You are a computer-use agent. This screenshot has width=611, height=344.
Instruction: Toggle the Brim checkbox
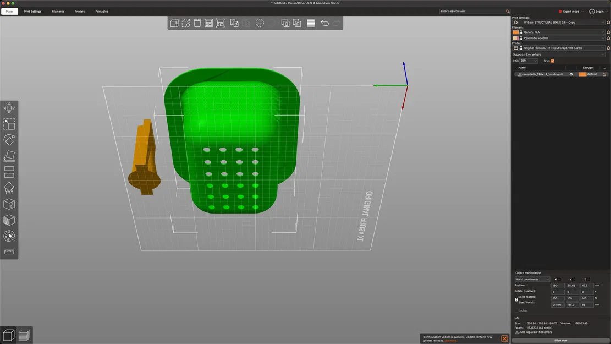552,61
